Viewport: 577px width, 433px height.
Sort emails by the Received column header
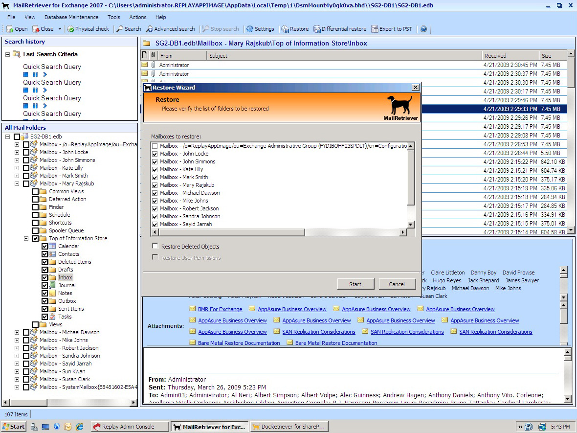510,56
